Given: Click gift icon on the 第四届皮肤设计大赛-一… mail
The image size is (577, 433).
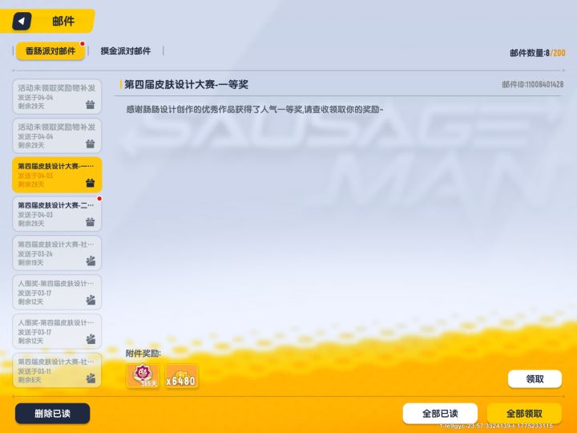Looking at the screenshot, I should [90, 183].
